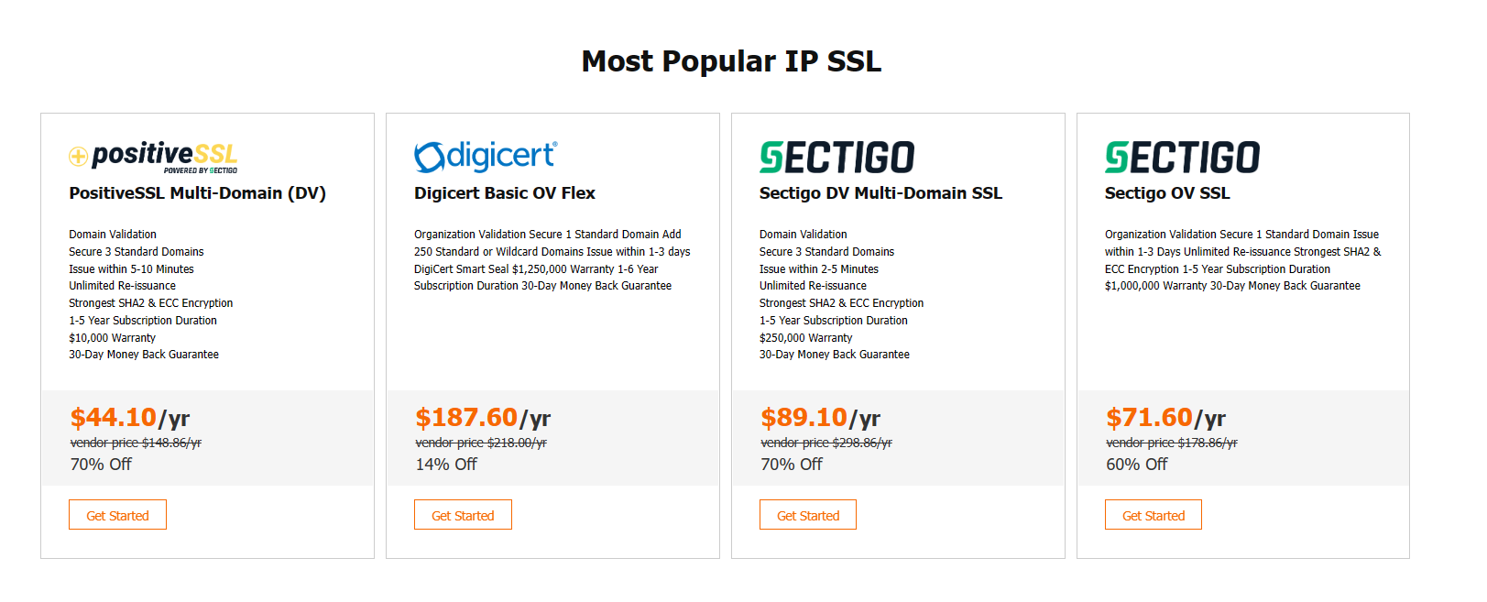Click Get Started under Digicert Basic OV Flex
The height and width of the screenshot is (602, 1487).
[463, 514]
